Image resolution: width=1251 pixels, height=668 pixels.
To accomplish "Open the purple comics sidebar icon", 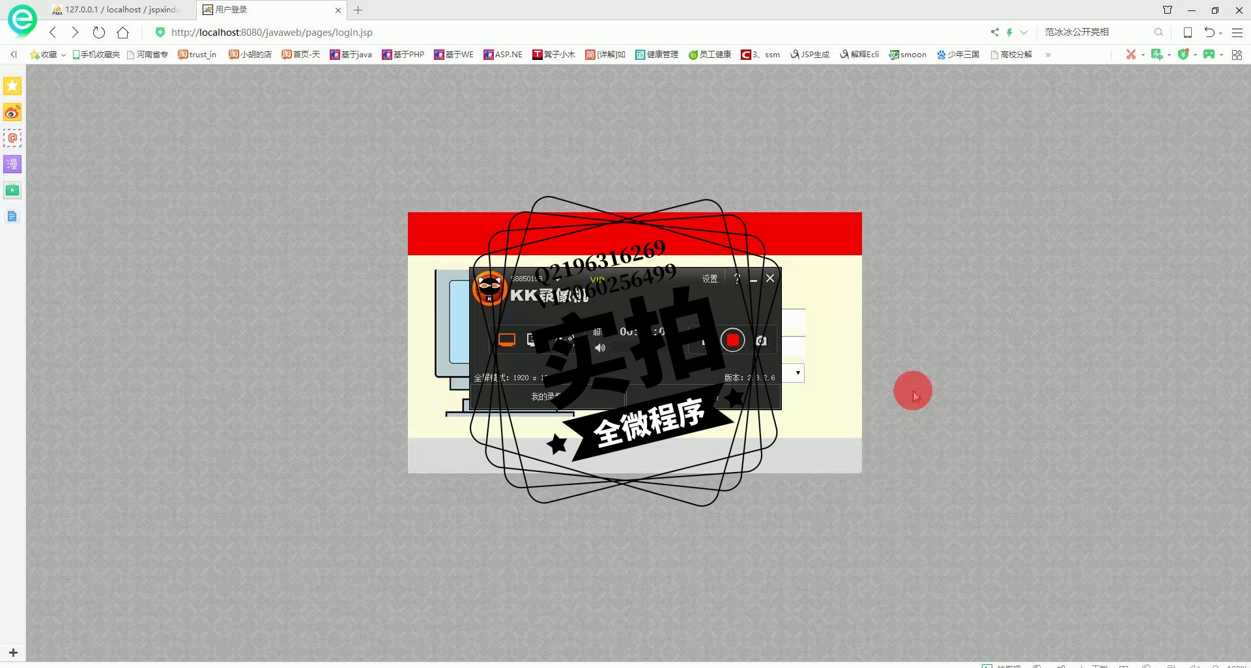I will point(12,164).
